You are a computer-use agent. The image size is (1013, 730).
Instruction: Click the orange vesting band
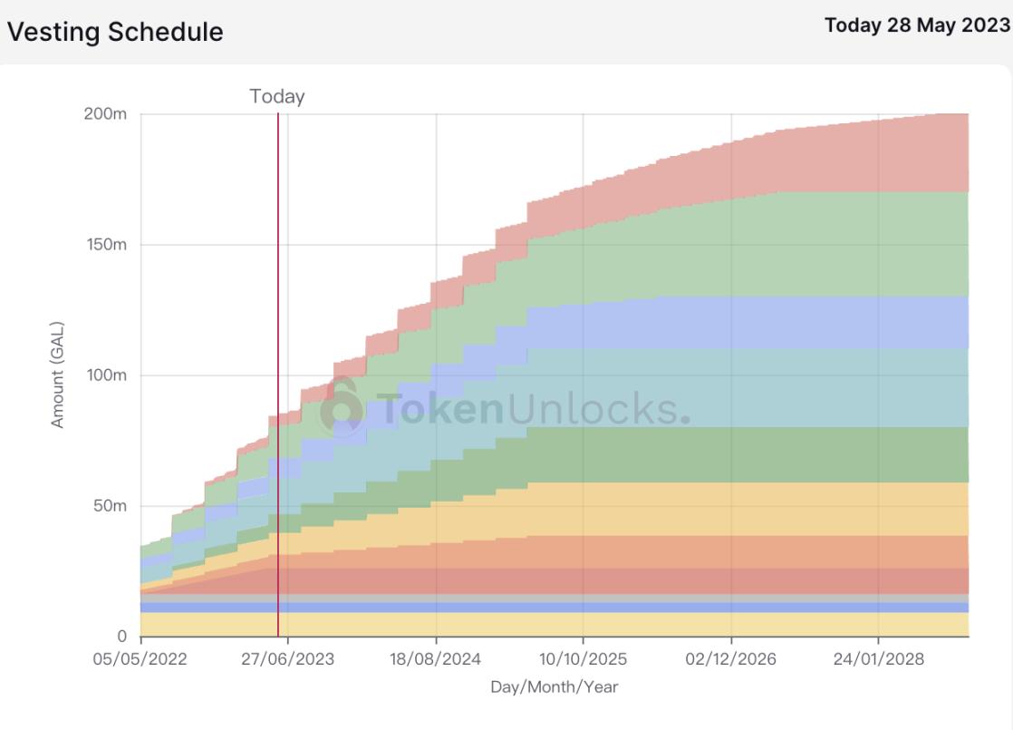(815, 551)
